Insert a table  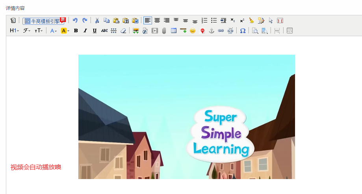tap(174, 31)
